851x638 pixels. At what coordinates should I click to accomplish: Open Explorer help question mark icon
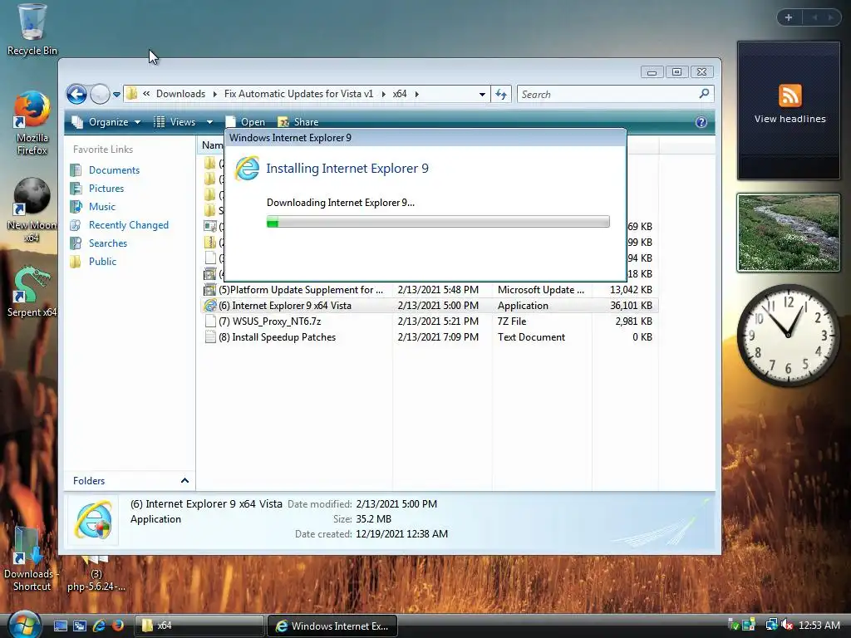tap(701, 122)
